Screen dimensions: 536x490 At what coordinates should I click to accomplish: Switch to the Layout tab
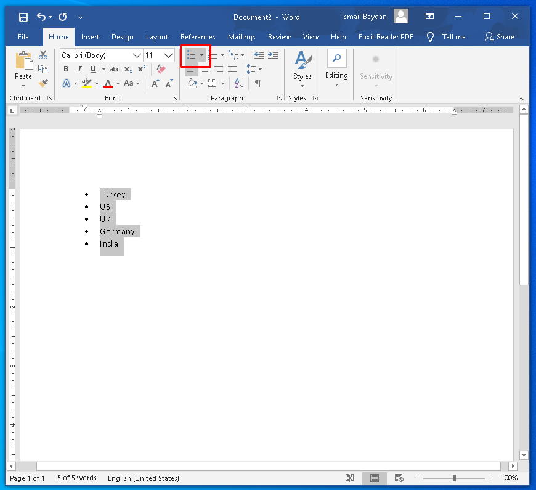pos(157,37)
